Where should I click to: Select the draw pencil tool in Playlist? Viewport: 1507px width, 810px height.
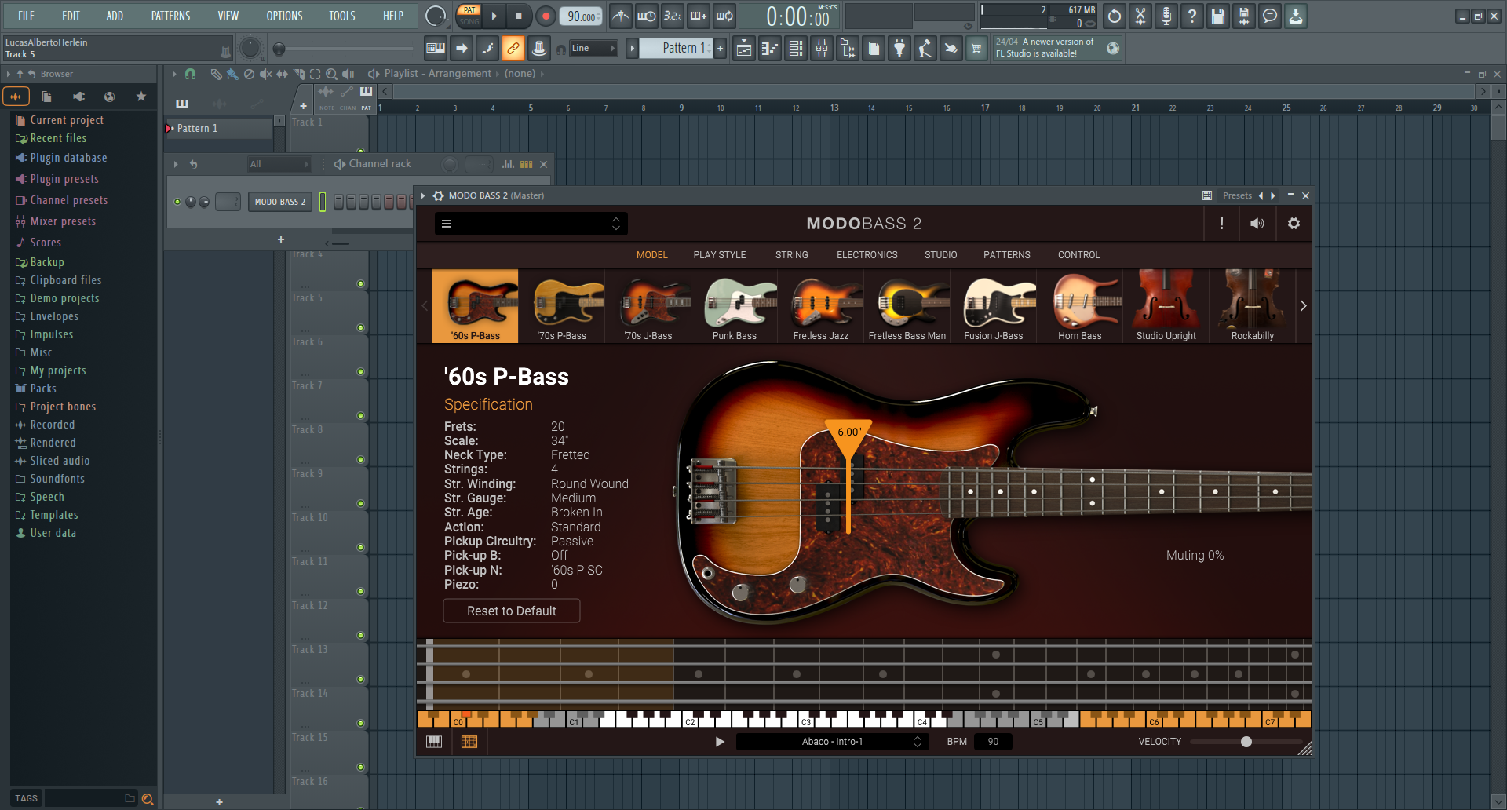[216, 74]
